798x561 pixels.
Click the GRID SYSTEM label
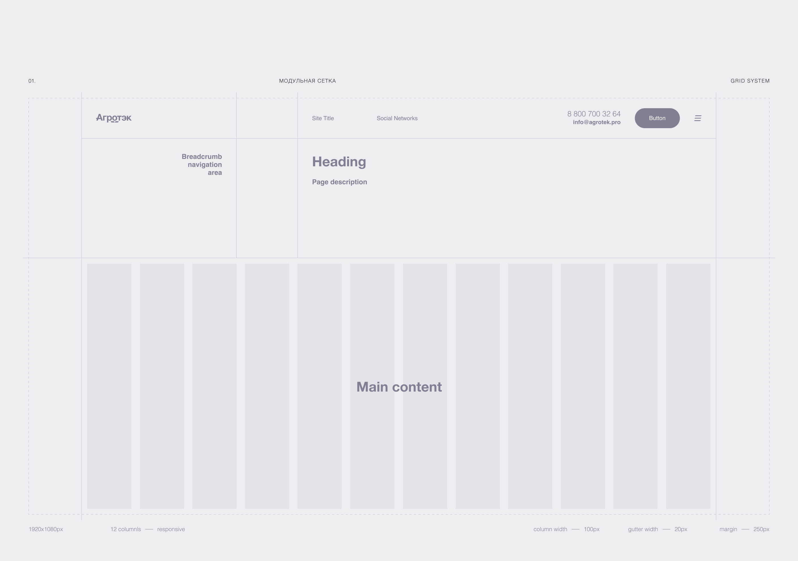750,81
